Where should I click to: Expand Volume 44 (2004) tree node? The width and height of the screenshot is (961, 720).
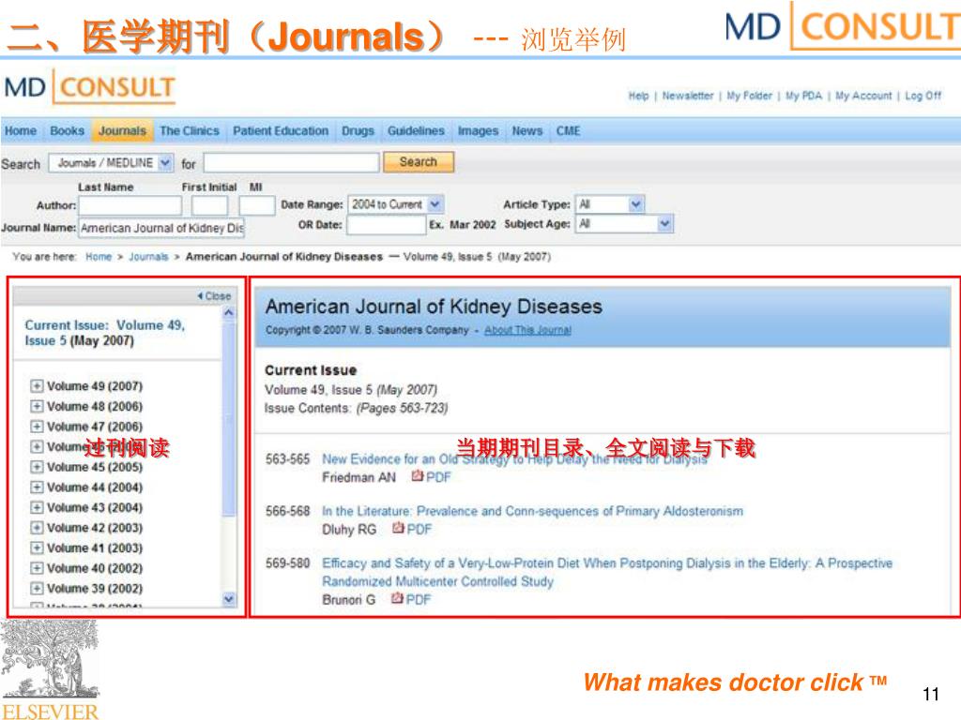click(x=37, y=487)
